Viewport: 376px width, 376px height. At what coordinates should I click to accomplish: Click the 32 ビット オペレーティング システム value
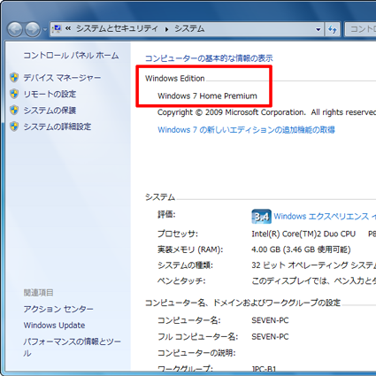coord(314,265)
